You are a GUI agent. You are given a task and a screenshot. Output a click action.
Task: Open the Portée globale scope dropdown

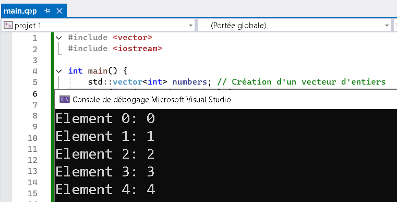pos(387,26)
